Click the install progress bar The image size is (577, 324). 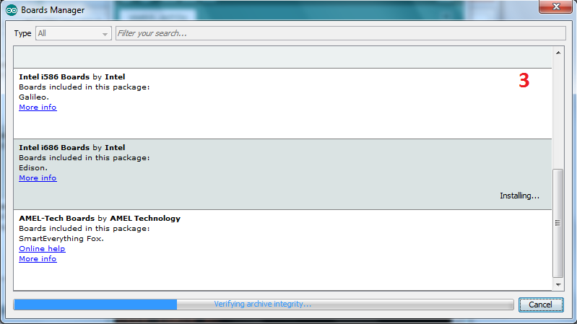click(x=264, y=305)
